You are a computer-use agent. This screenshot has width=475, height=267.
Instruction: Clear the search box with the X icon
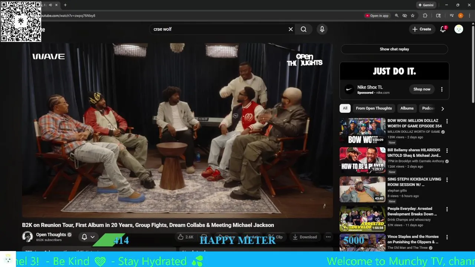coord(291,29)
